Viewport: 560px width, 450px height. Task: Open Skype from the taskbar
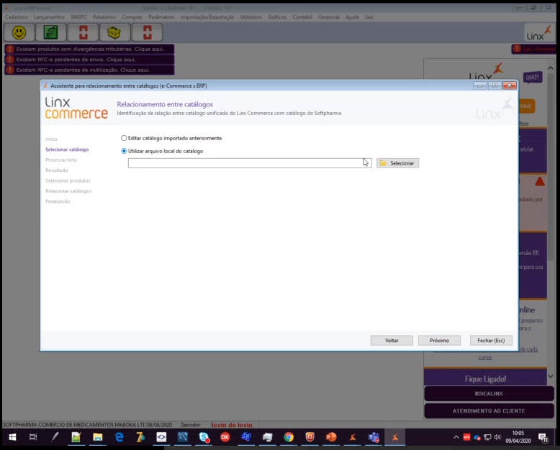point(204,437)
